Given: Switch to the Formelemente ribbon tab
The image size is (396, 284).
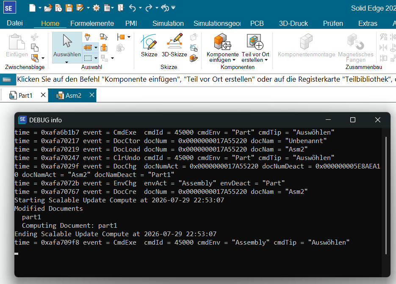Looking at the screenshot, I should pos(92,23).
